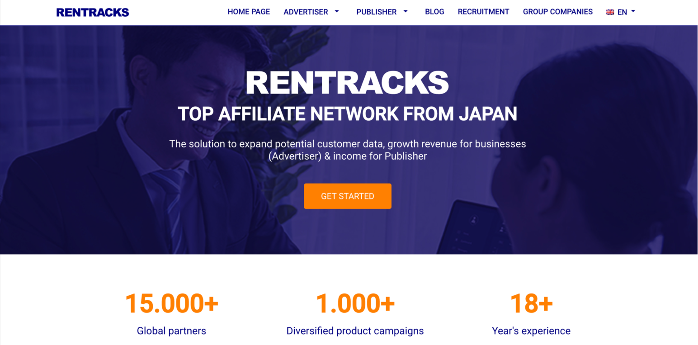Click the UK flag language icon
Viewport: 698px width, 345px height.
coord(610,12)
